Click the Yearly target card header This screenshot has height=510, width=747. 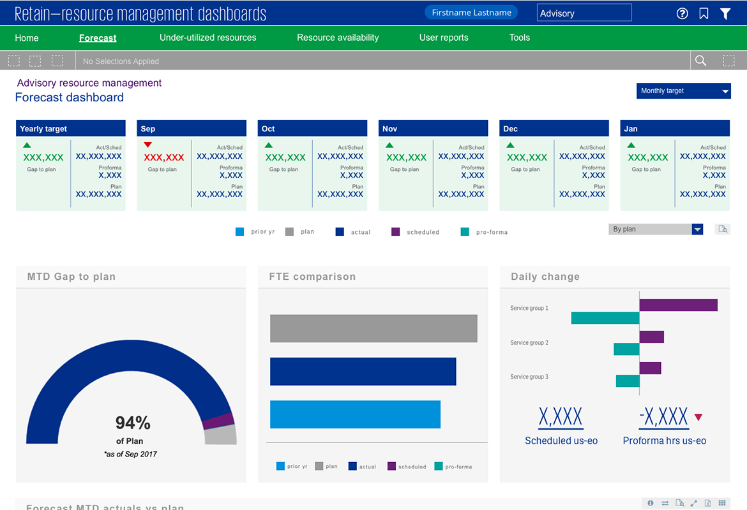point(70,128)
